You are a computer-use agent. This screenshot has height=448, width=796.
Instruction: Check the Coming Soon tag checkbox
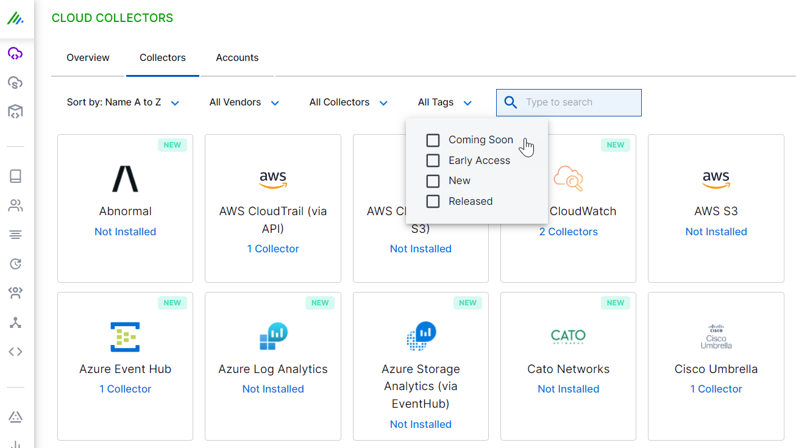coord(433,140)
